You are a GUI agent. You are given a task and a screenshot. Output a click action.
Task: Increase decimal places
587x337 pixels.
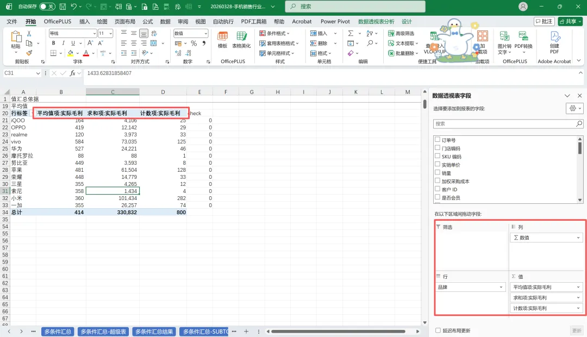[178, 53]
